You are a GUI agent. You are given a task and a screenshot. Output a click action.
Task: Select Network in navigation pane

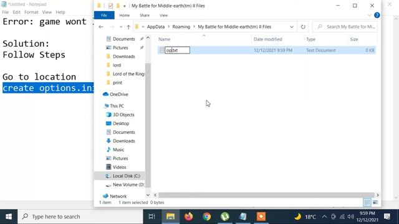pos(118,197)
